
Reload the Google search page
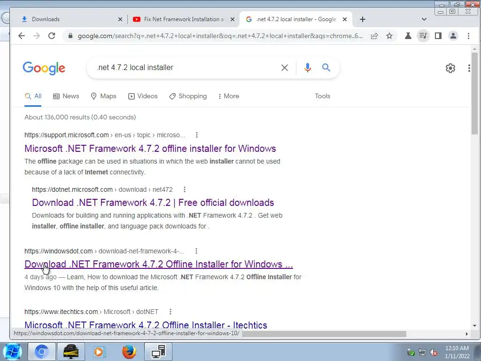[x=52, y=36]
